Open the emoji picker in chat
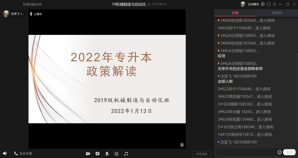This screenshot has height=158, width=298. pos(280,152)
